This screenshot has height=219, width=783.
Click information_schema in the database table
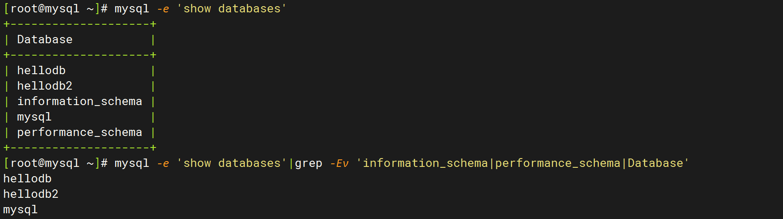80,102
